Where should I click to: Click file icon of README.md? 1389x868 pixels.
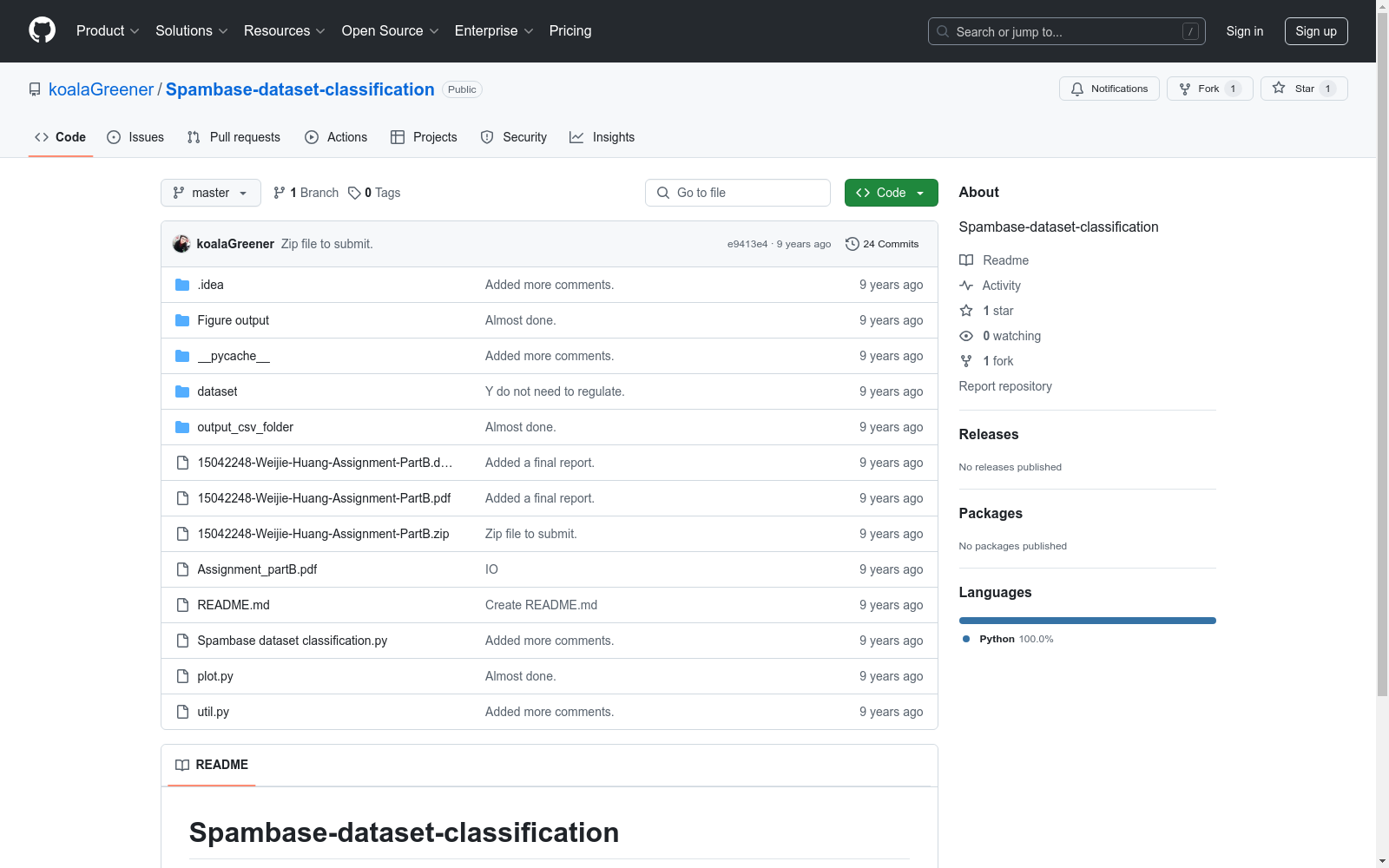(182, 605)
